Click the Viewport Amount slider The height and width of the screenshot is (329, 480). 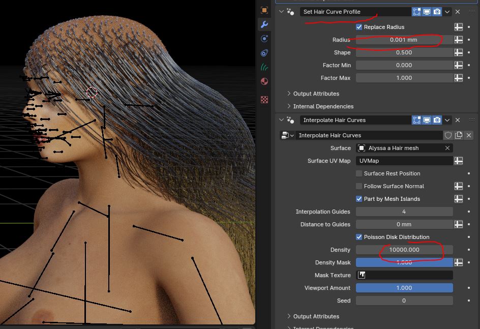[x=404, y=288]
